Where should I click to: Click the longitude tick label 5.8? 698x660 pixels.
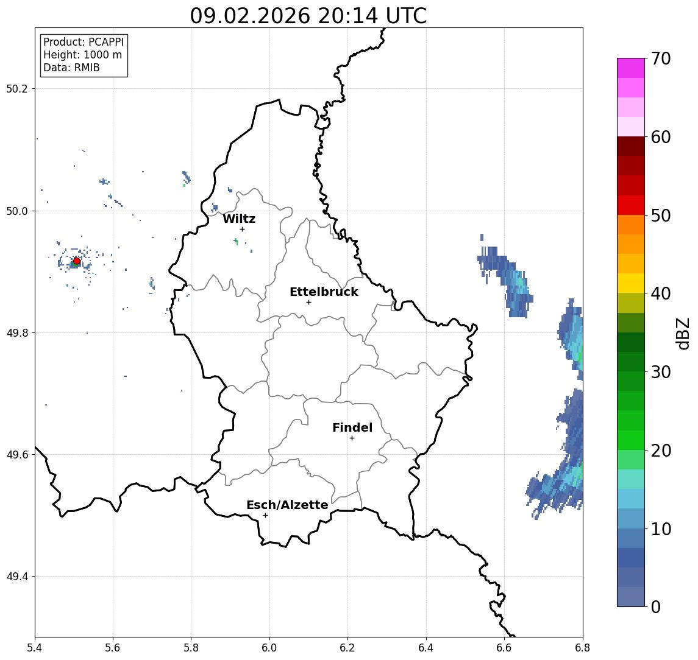point(191,648)
